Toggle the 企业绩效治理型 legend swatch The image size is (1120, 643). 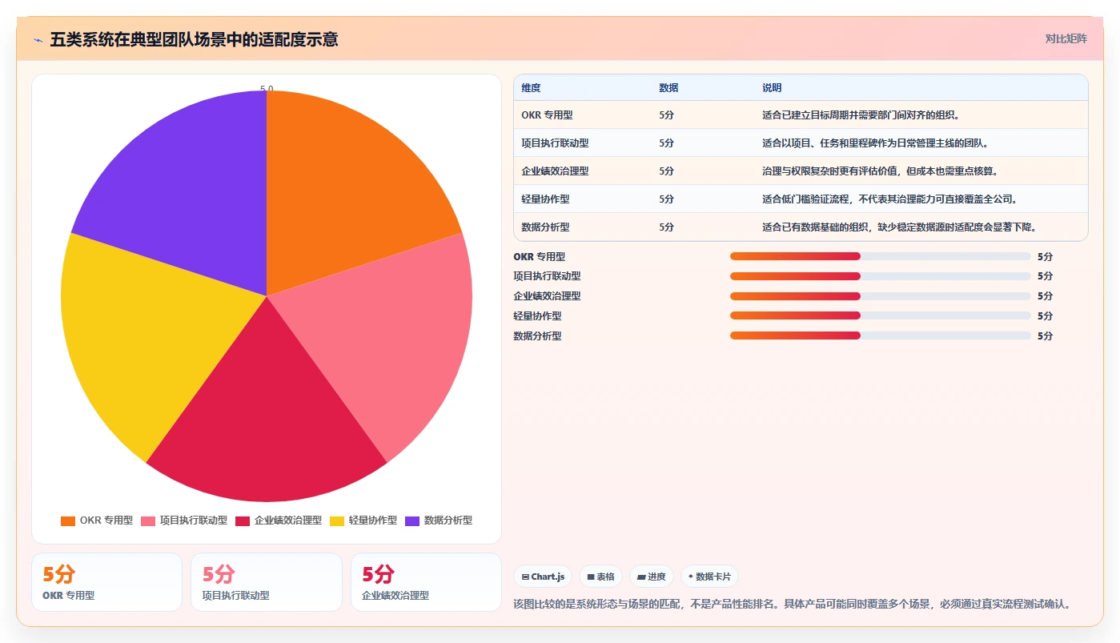[243, 520]
